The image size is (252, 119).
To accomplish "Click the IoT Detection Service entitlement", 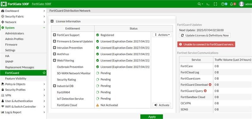I will 70,99.
